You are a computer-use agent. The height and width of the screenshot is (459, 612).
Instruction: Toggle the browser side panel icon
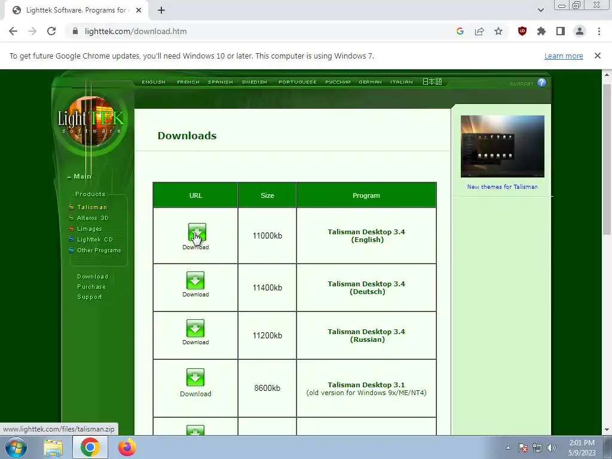(561, 31)
